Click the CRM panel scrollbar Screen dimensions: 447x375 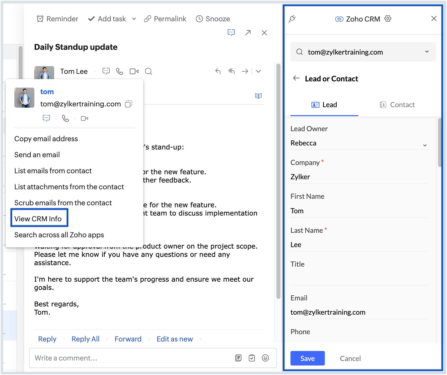(439, 143)
